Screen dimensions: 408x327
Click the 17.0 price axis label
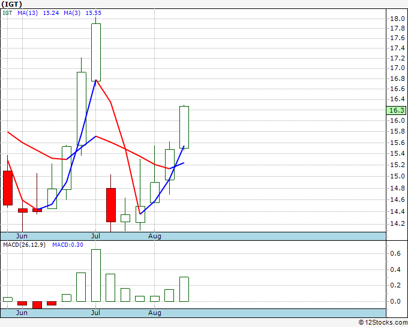397,68
